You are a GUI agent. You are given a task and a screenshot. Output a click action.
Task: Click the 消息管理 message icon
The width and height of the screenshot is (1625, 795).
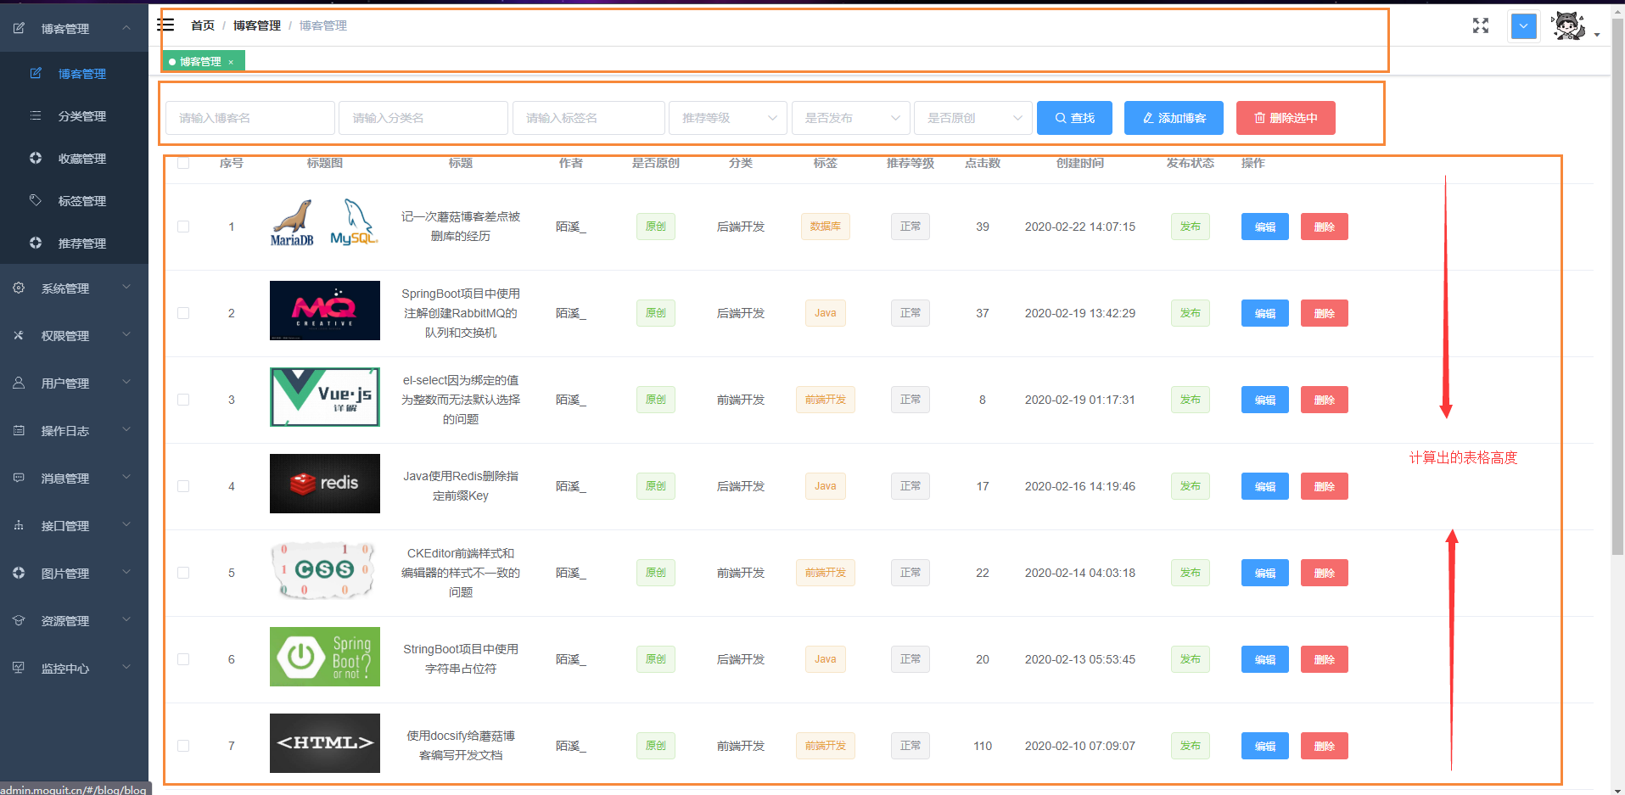click(19, 478)
